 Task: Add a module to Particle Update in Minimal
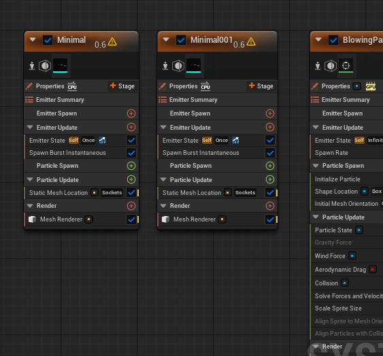click(131, 179)
